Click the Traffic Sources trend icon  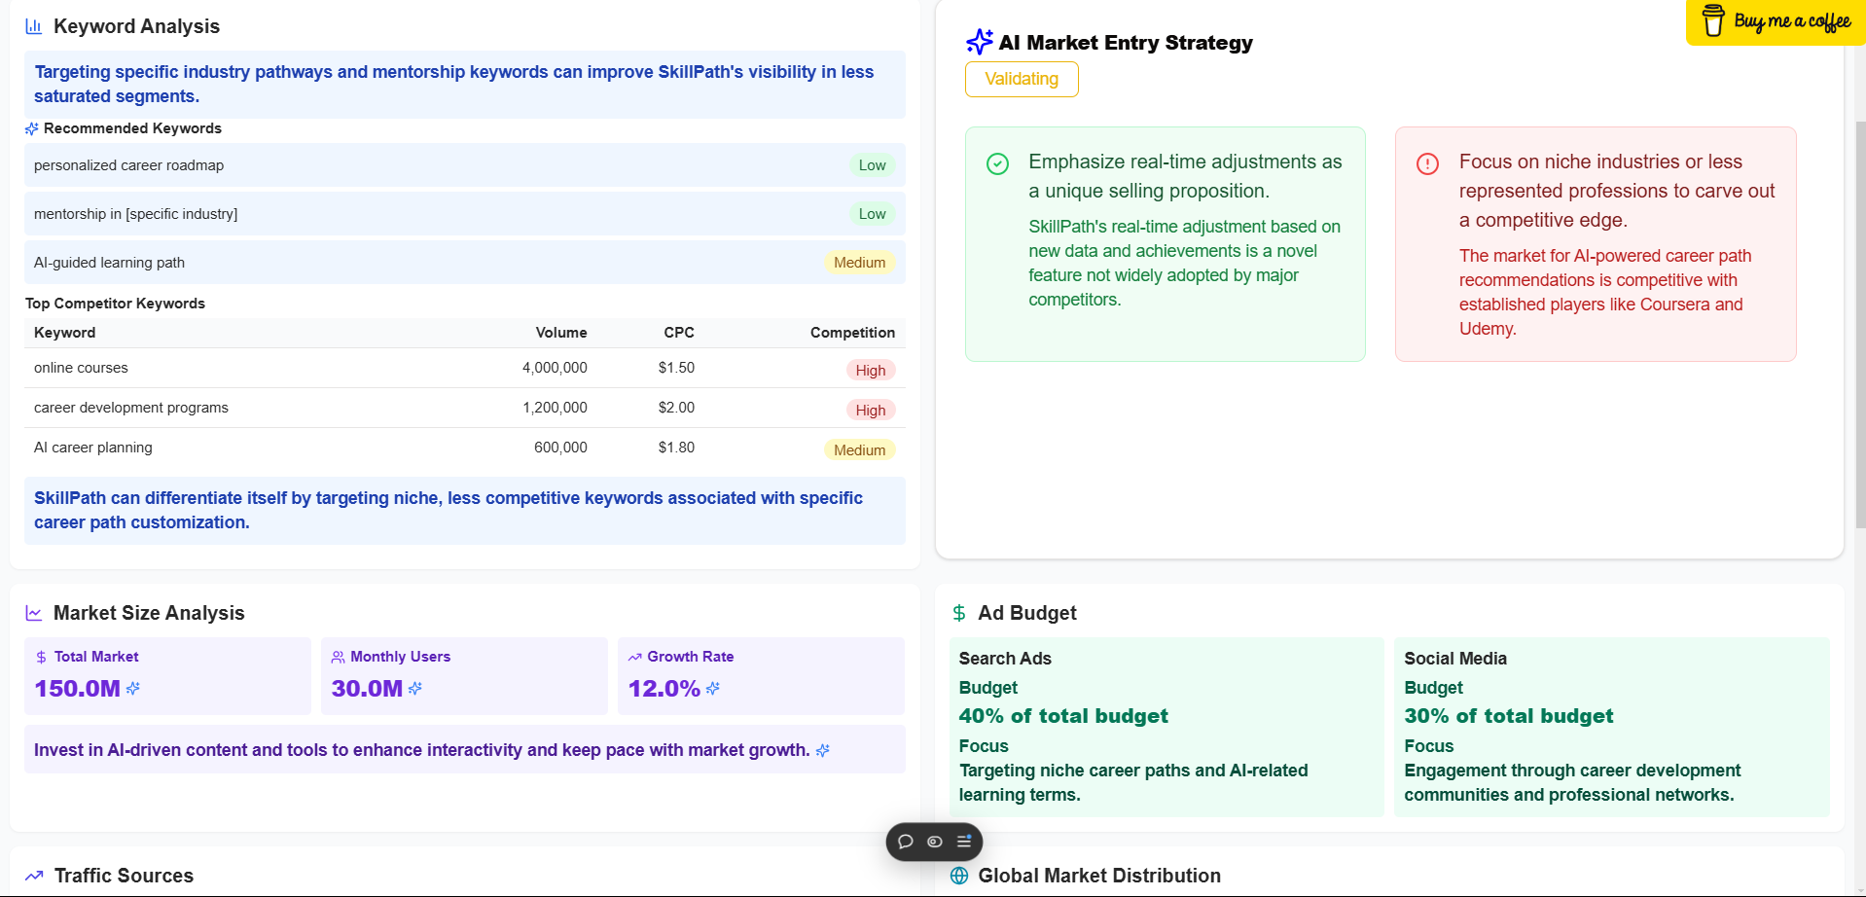click(34, 876)
